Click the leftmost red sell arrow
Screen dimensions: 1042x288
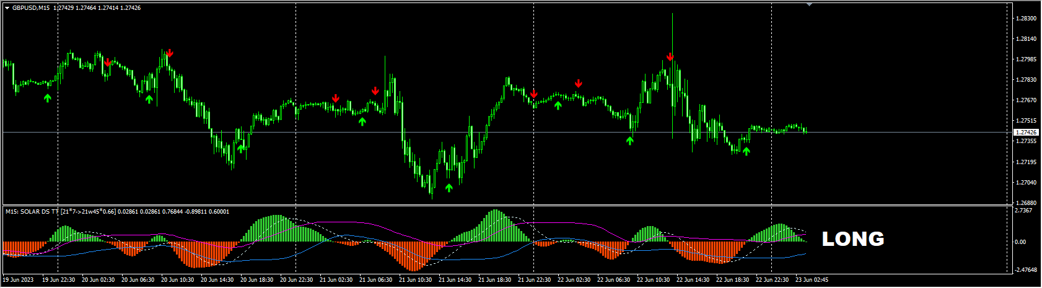point(107,62)
